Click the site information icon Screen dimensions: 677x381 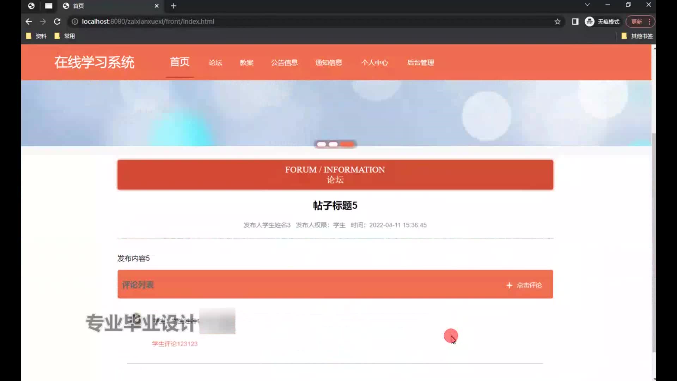pos(75,22)
